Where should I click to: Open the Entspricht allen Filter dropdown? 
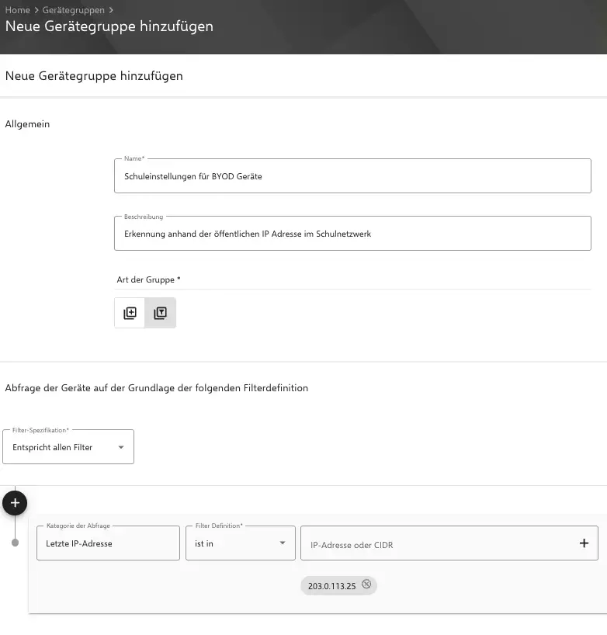(x=68, y=446)
